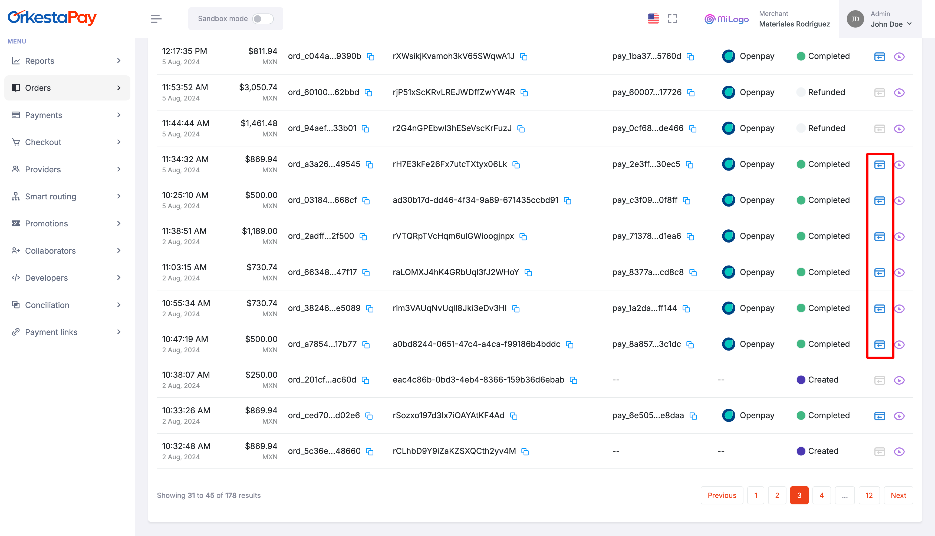Viewport: 935px width, 536px height.
Task: Copy payment ID pay_8a857...3c1dc
Action: 690,344
